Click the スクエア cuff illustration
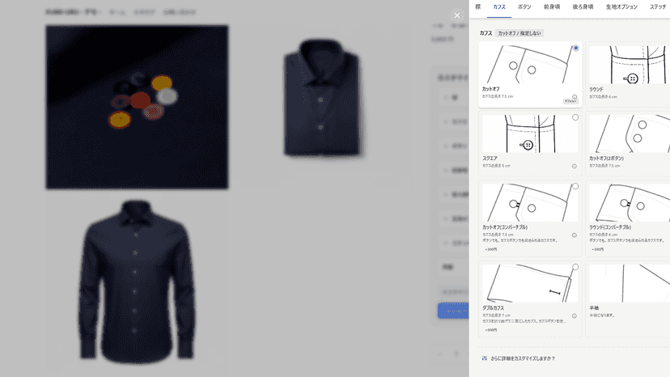670x377 pixels. 530,133
